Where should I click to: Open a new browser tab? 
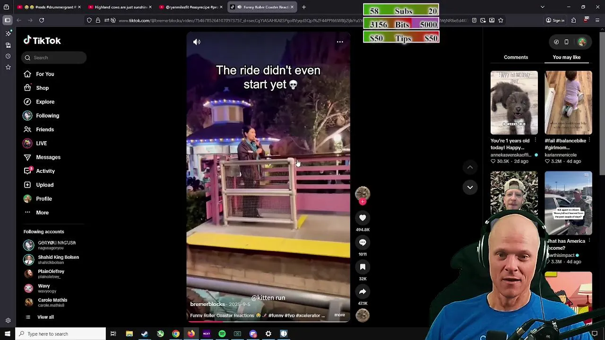[304, 7]
